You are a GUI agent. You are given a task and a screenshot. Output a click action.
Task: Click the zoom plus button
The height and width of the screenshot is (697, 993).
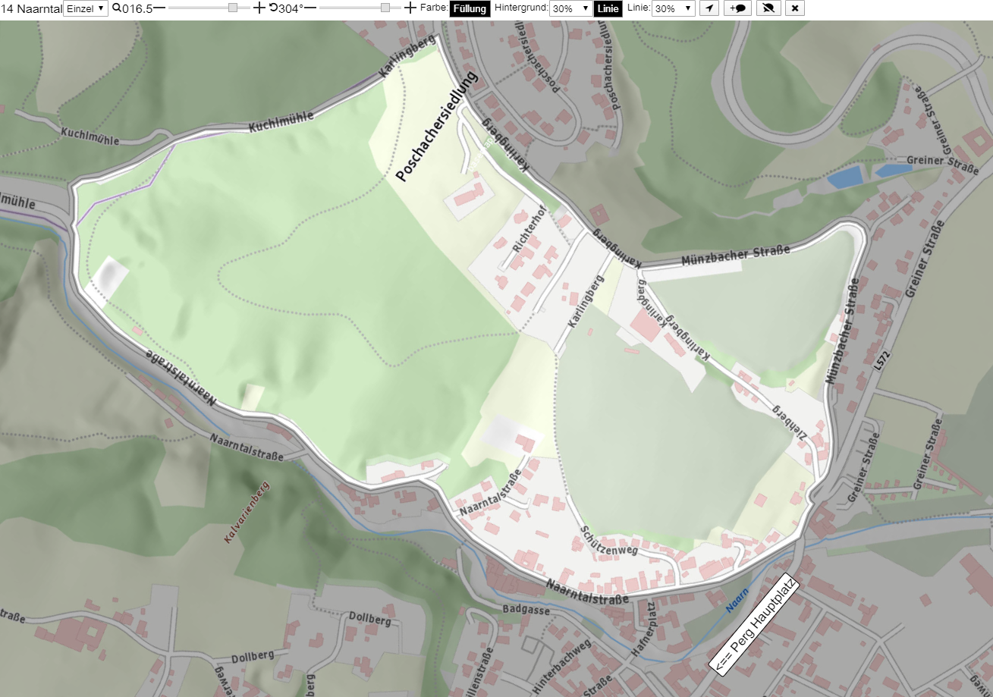pyautogui.click(x=259, y=8)
